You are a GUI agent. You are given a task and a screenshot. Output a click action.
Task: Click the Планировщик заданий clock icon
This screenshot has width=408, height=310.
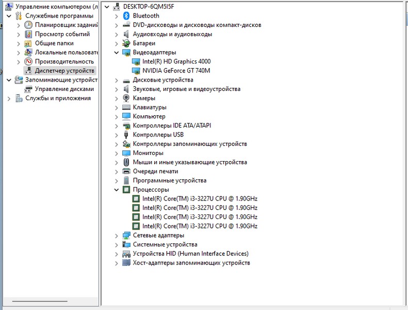point(28,25)
